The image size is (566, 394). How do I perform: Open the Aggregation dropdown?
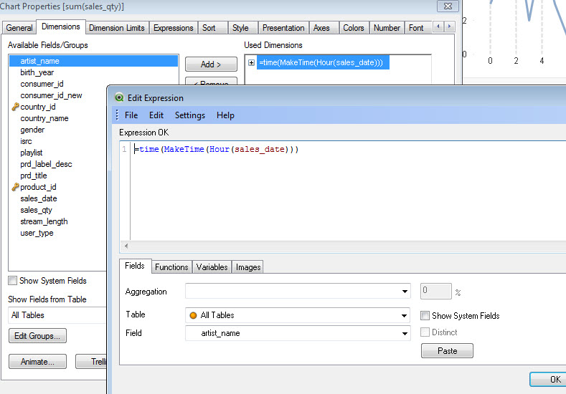(405, 292)
